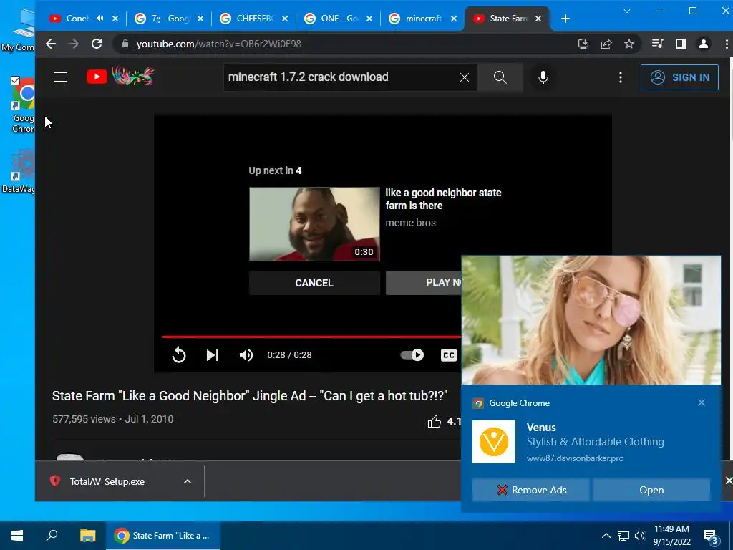The height and width of the screenshot is (550, 733).
Task: Dismiss the Venus Chrome notification
Action: tap(702, 402)
